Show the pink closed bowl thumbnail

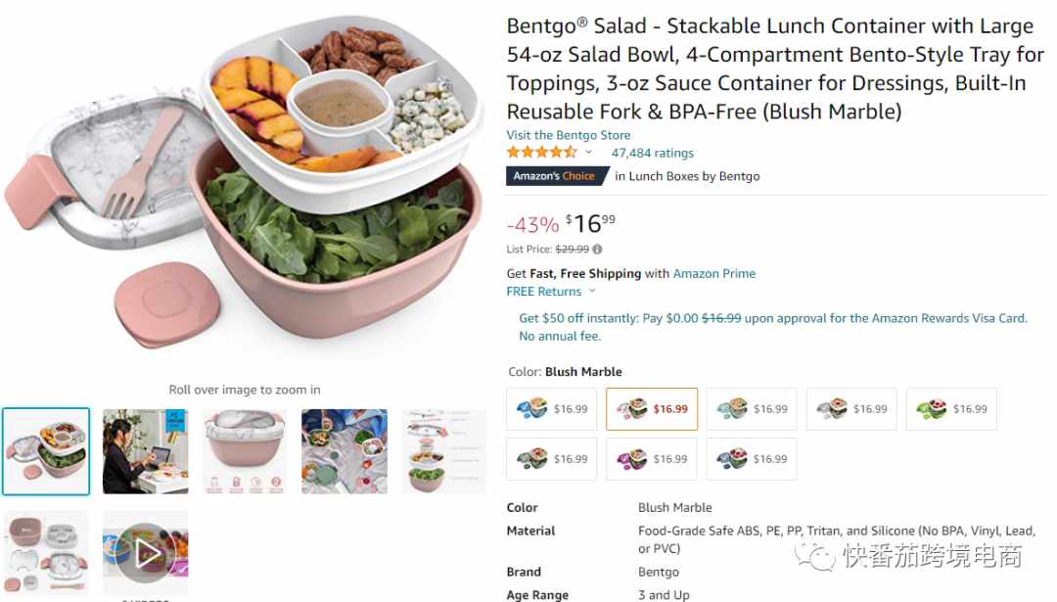tap(246, 451)
